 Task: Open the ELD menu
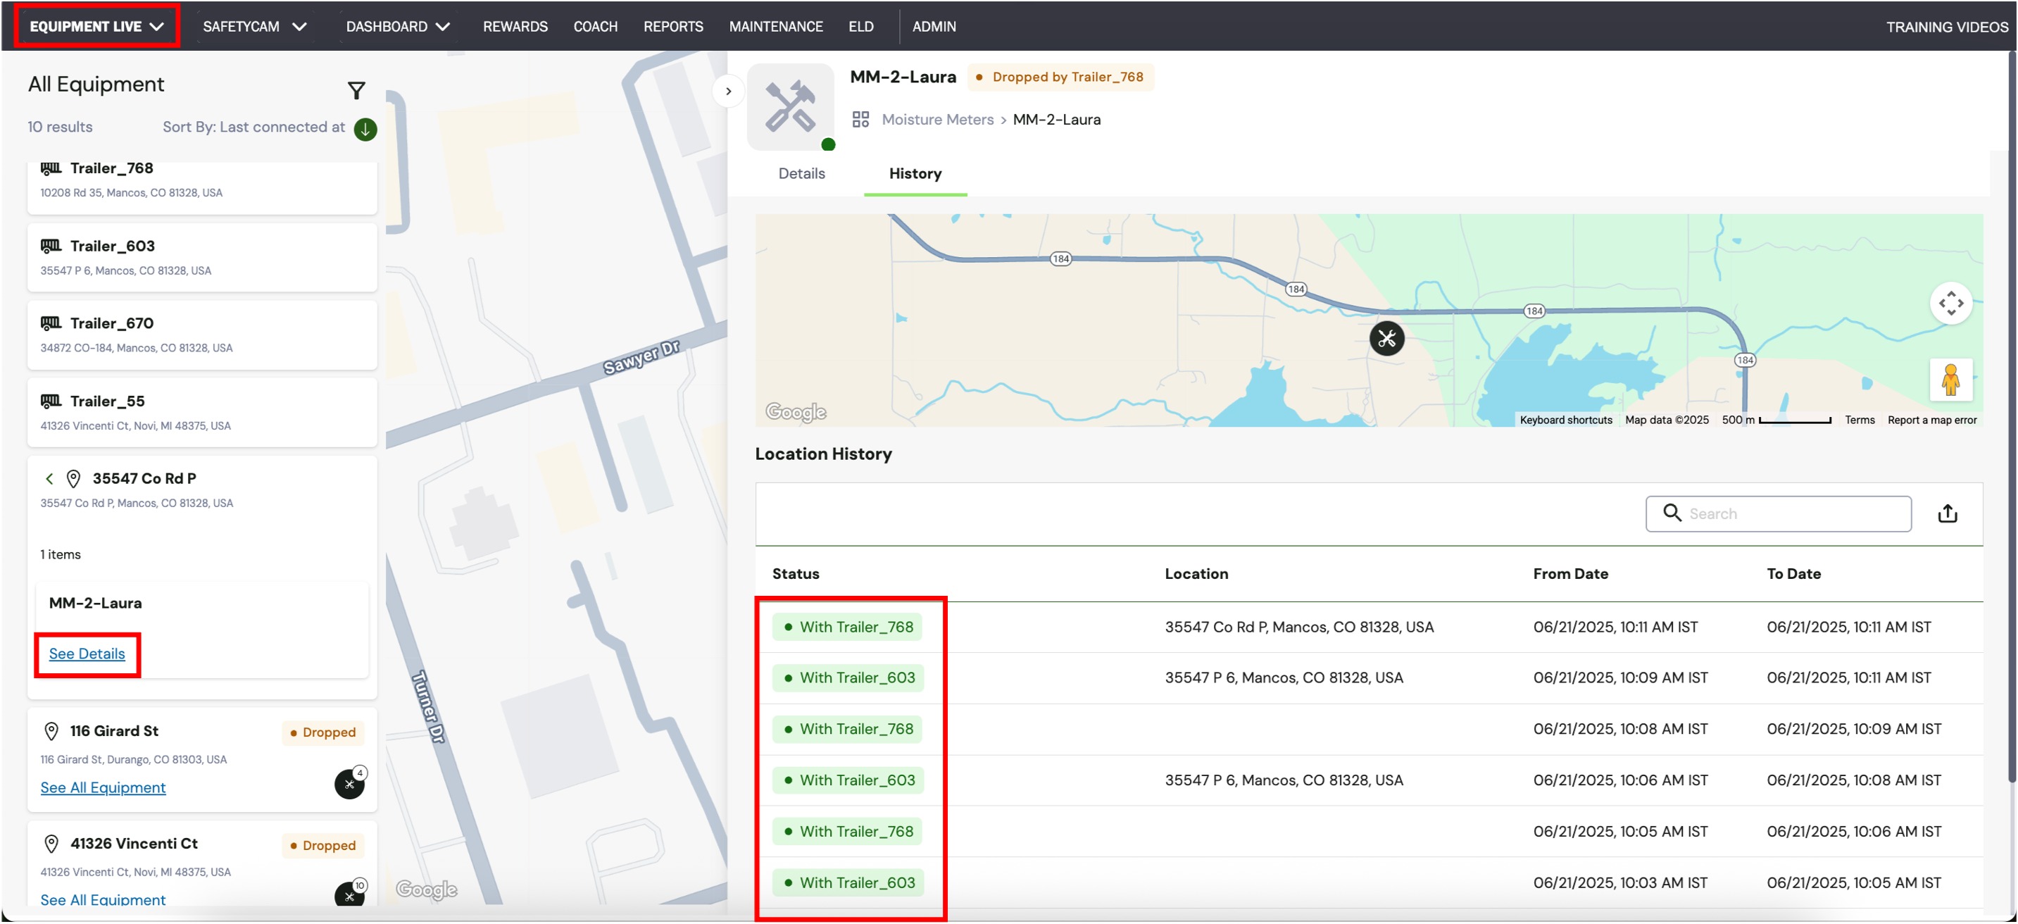coord(860,27)
